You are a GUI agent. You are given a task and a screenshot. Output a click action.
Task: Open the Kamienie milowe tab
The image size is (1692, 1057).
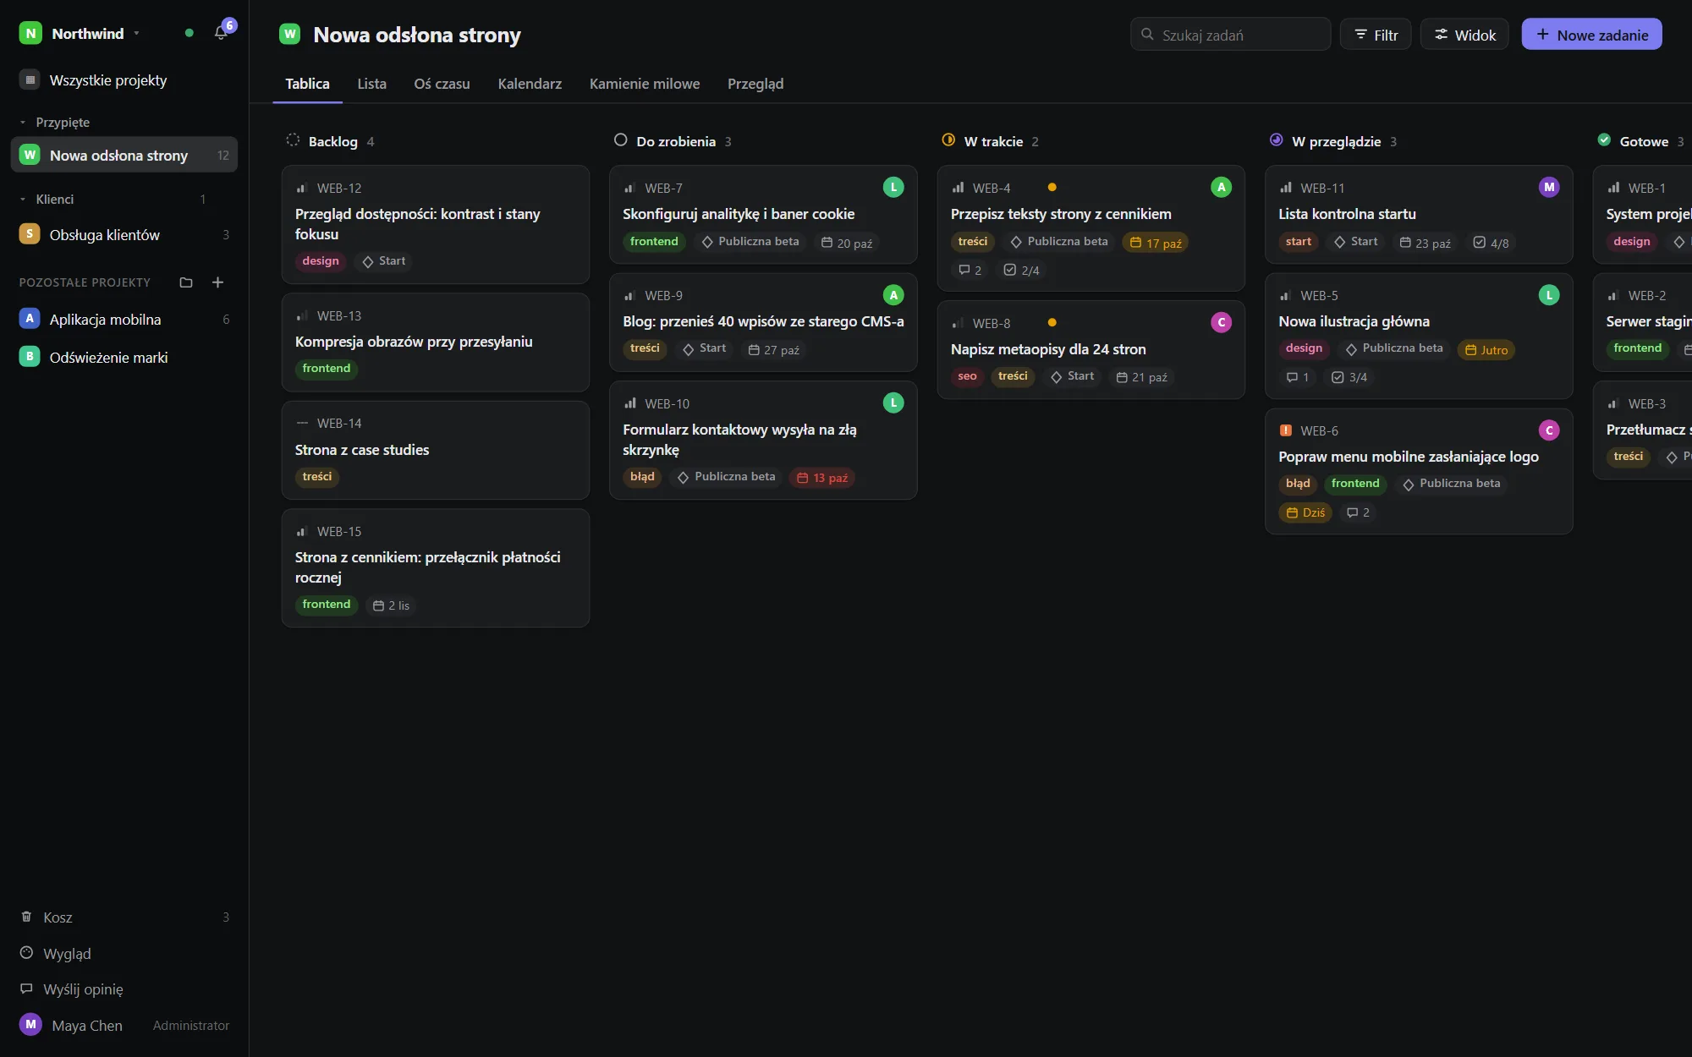(x=645, y=84)
